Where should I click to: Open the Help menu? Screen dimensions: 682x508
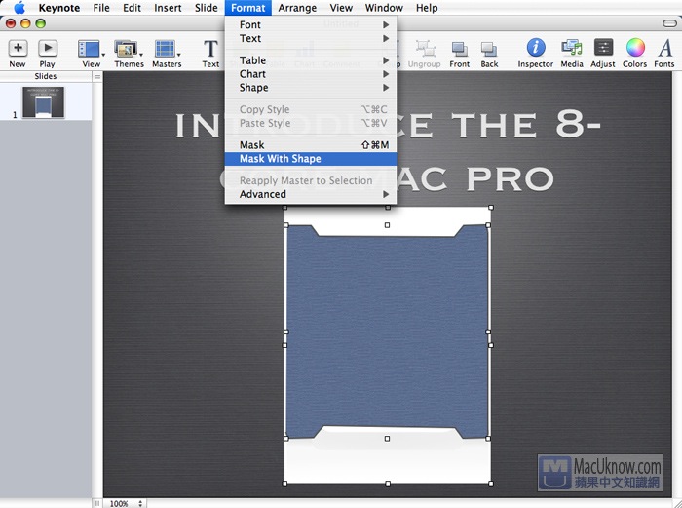[427, 8]
